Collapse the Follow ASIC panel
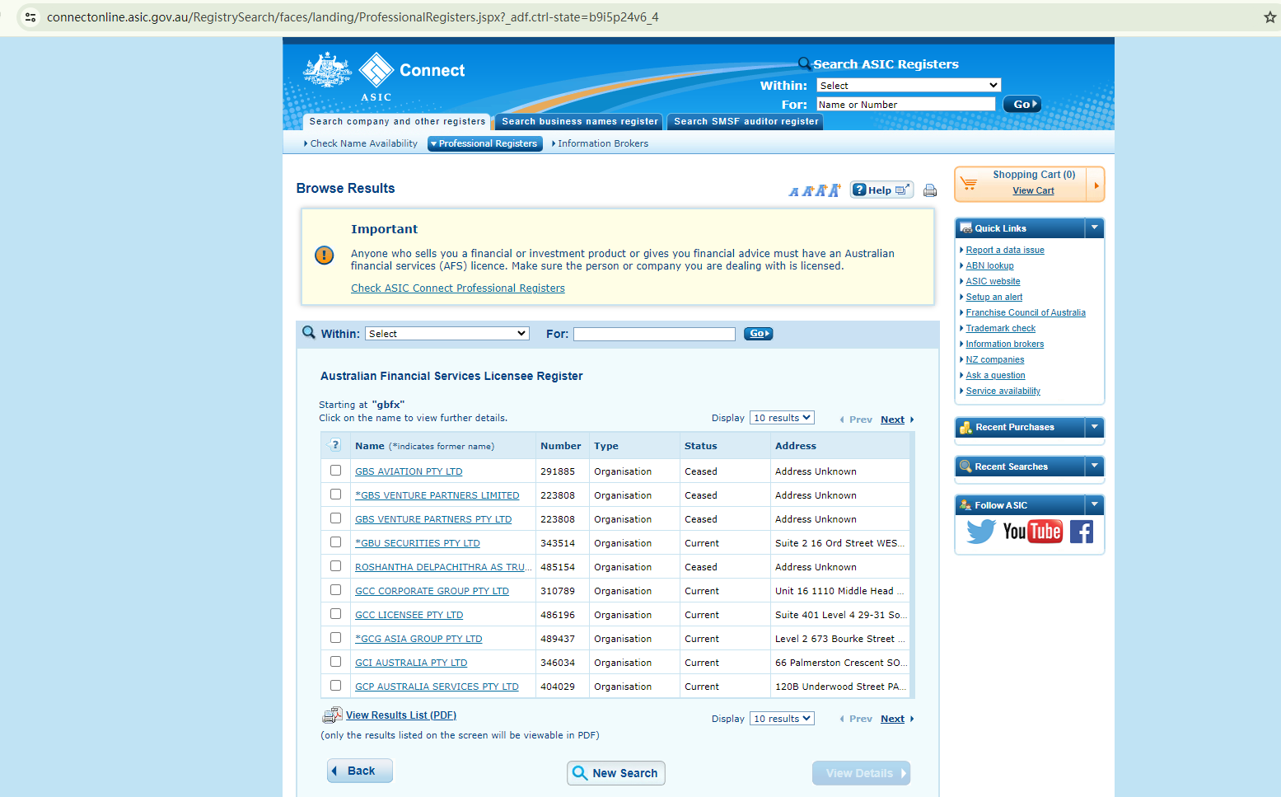Image resolution: width=1281 pixels, height=797 pixels. 1094,504
